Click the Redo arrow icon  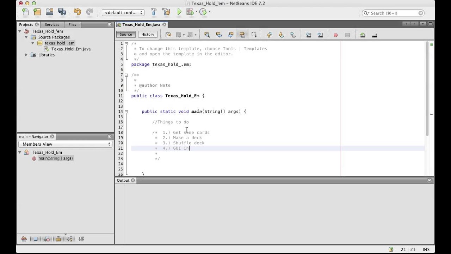coord(90,12)
